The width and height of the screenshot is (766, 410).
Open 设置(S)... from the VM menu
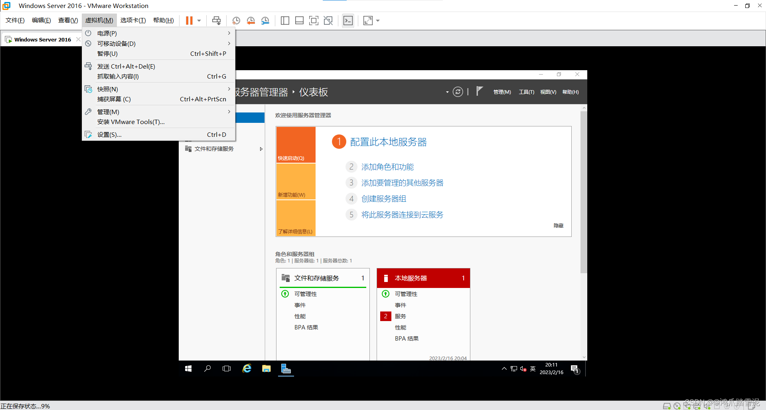(158, 134)
